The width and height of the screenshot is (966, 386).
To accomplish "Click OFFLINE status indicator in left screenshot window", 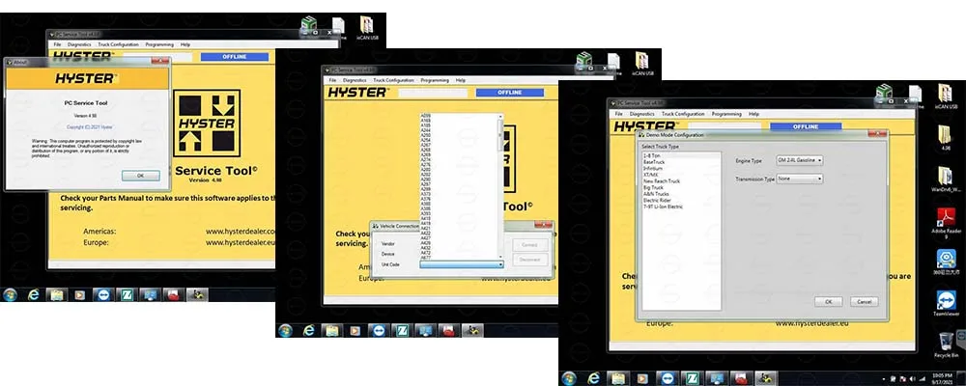I will pos(234,57).
